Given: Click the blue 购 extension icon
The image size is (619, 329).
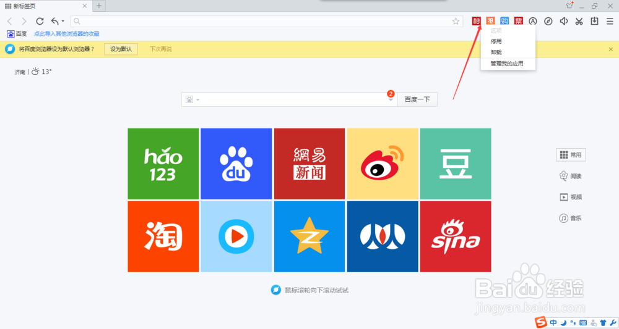Looking at the screenshot, I should 504,21.
